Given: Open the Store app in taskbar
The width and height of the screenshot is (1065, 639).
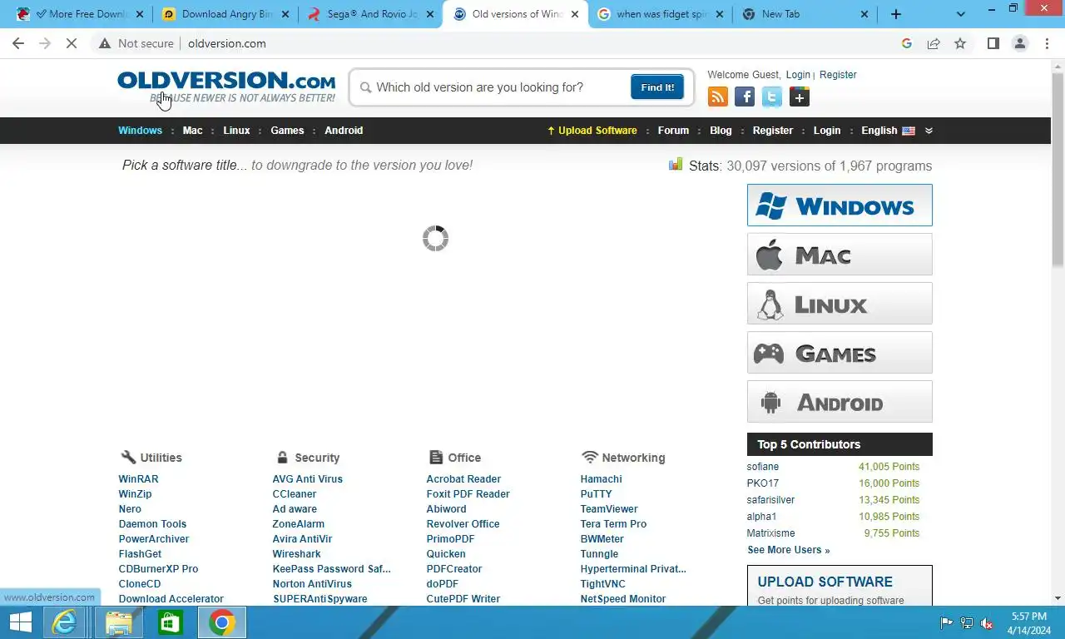Looking at the screenshot, I should 171,622.
